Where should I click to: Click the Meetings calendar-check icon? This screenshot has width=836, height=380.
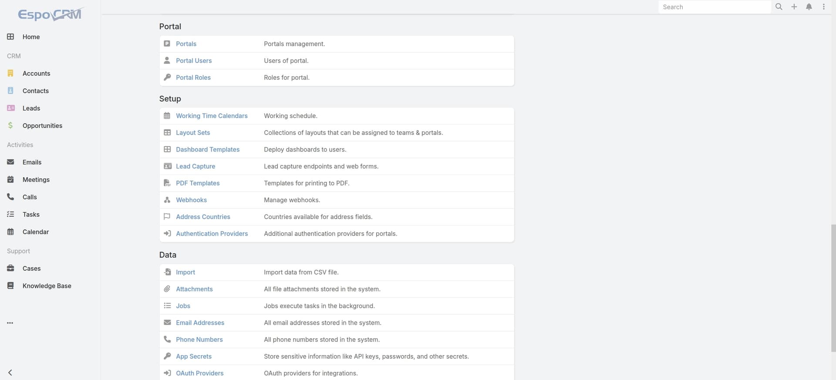coord(10,179)
